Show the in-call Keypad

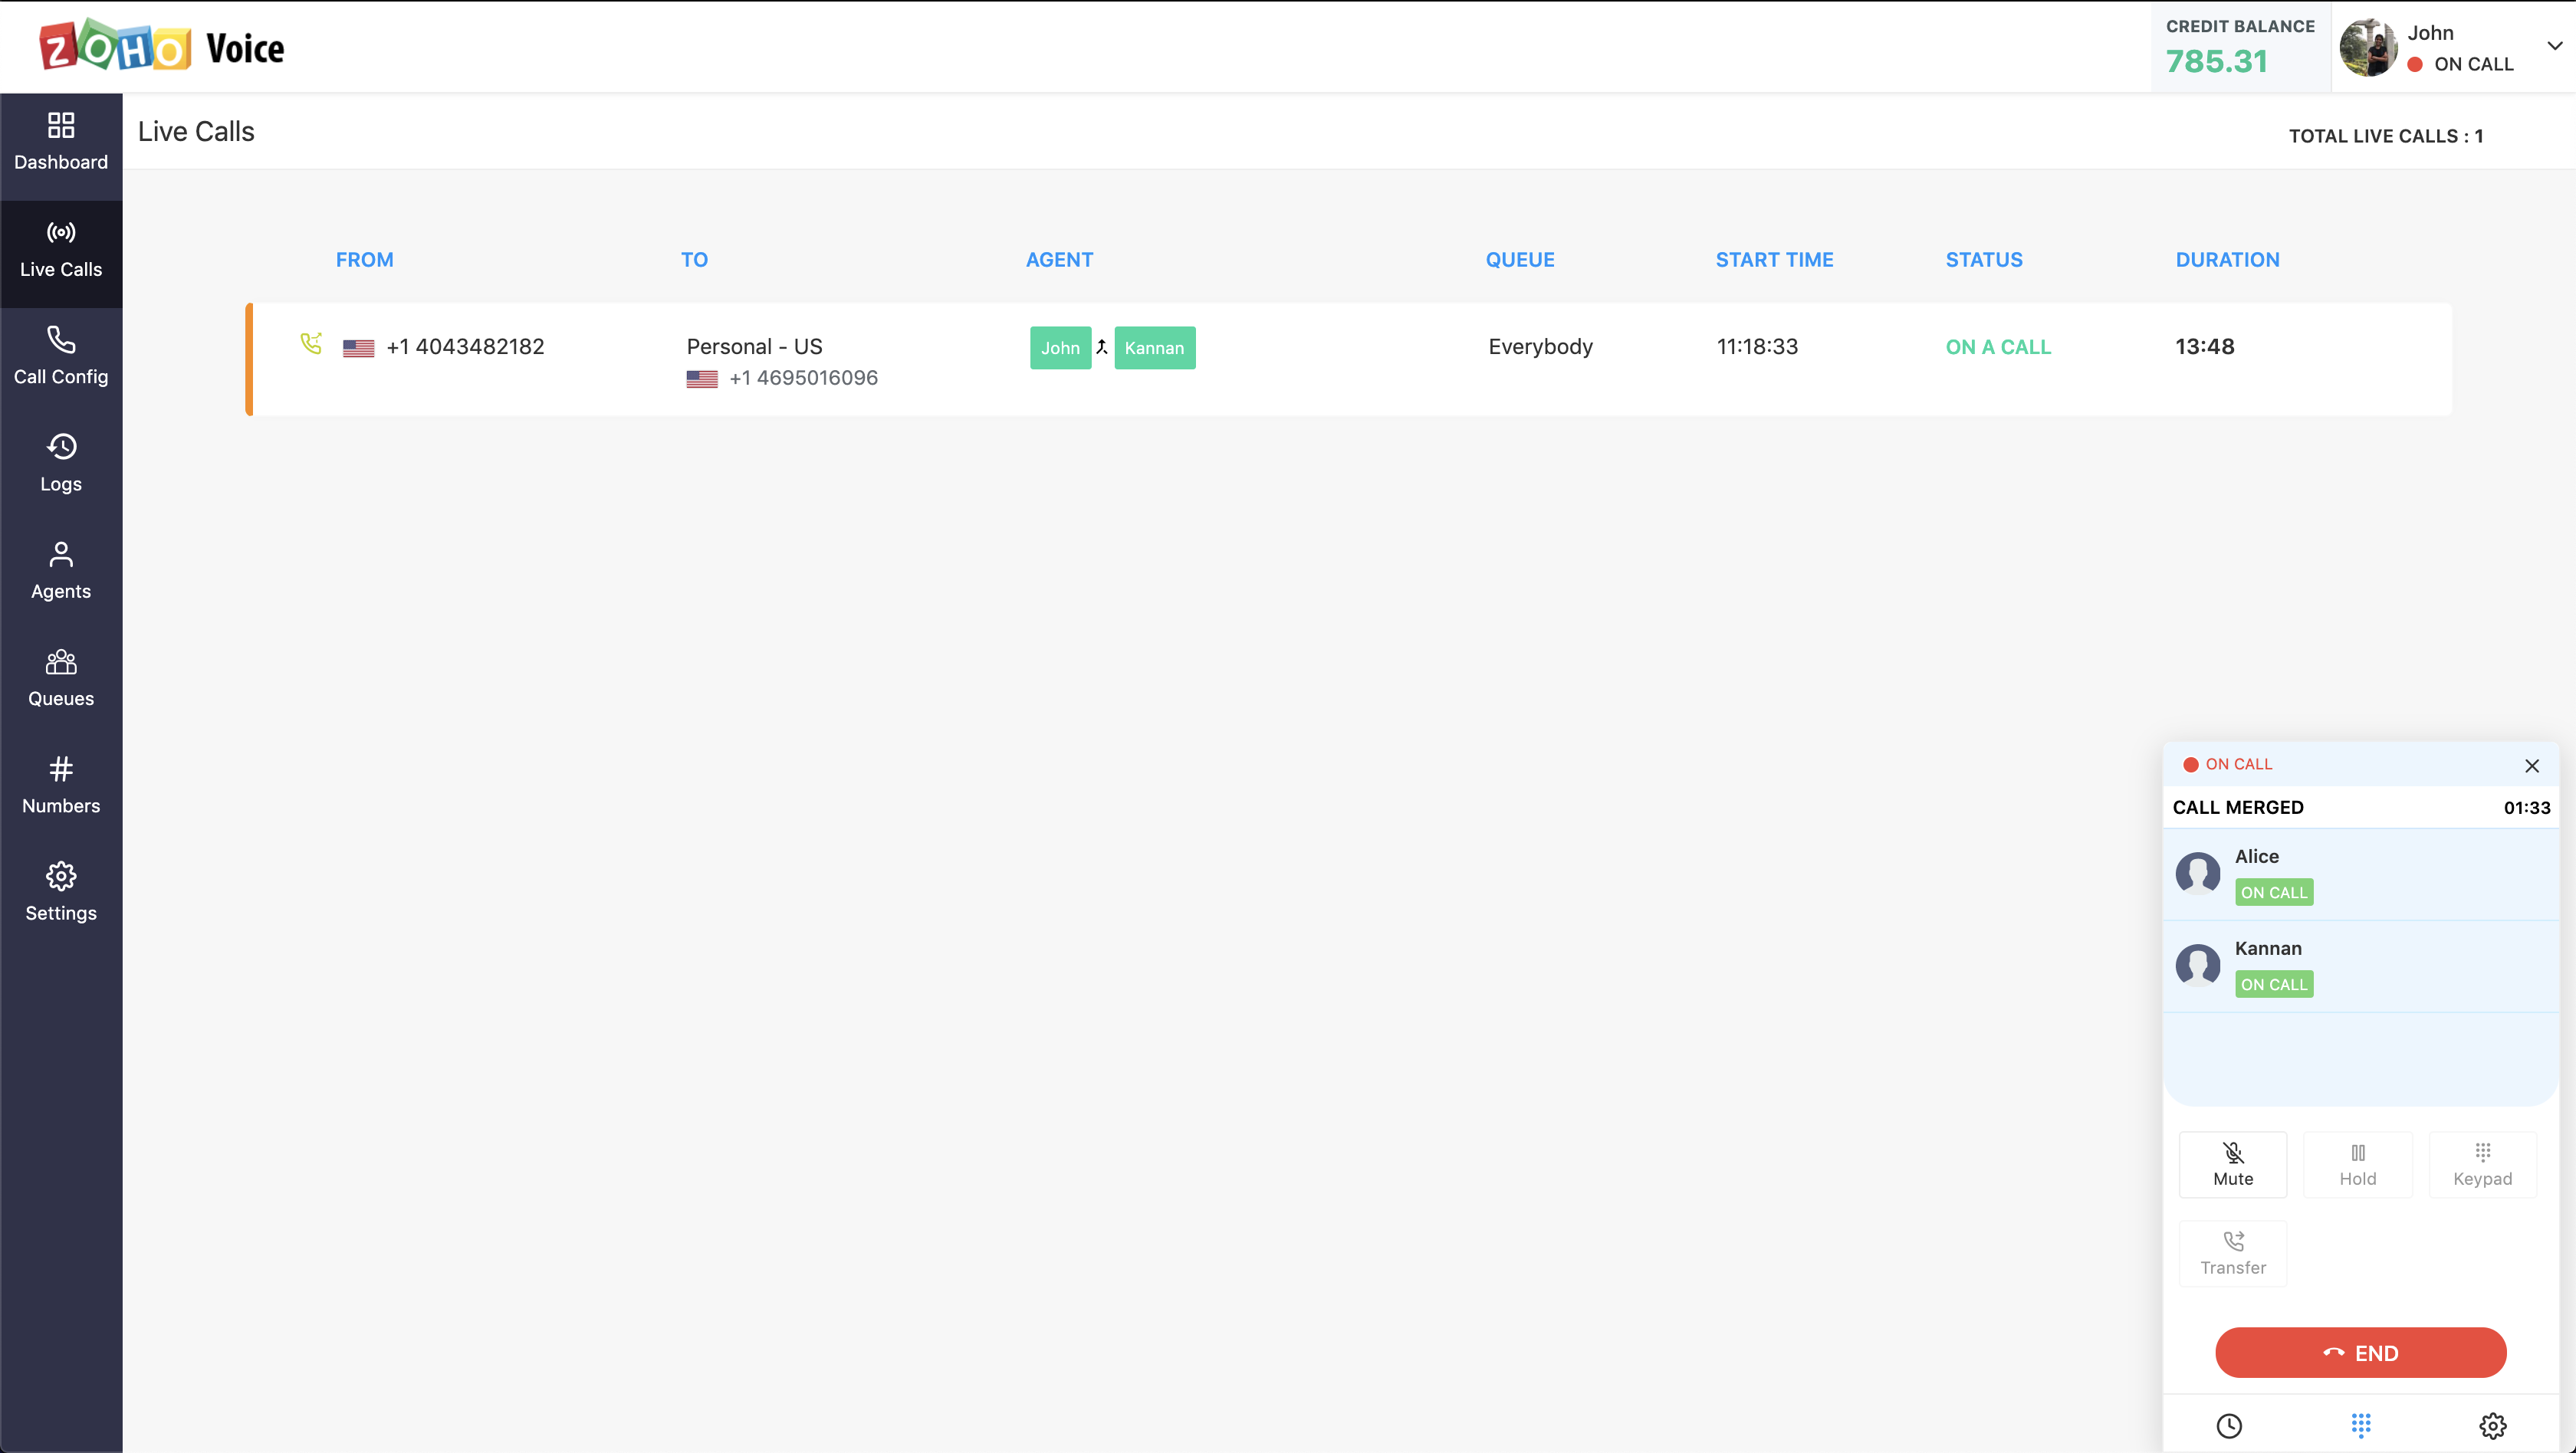(2482, 1164)
